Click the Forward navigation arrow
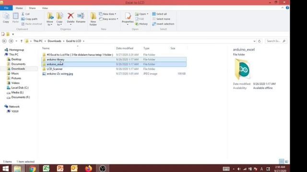Image resolution: width=307 pixels, height=172 pixels. (11, 41)
